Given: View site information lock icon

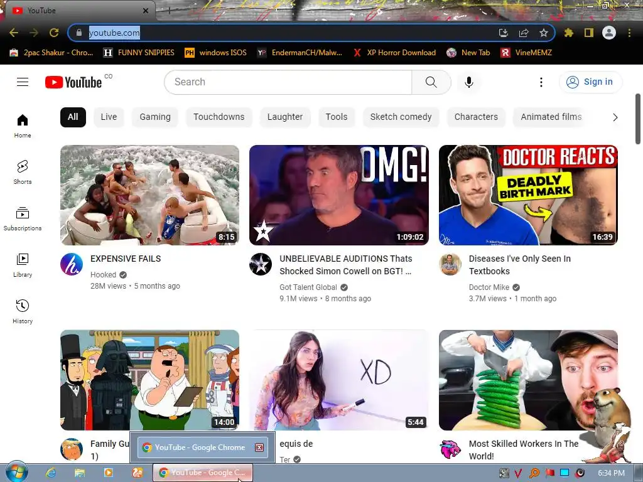Looking at the screenshot, I should (79, 33).
